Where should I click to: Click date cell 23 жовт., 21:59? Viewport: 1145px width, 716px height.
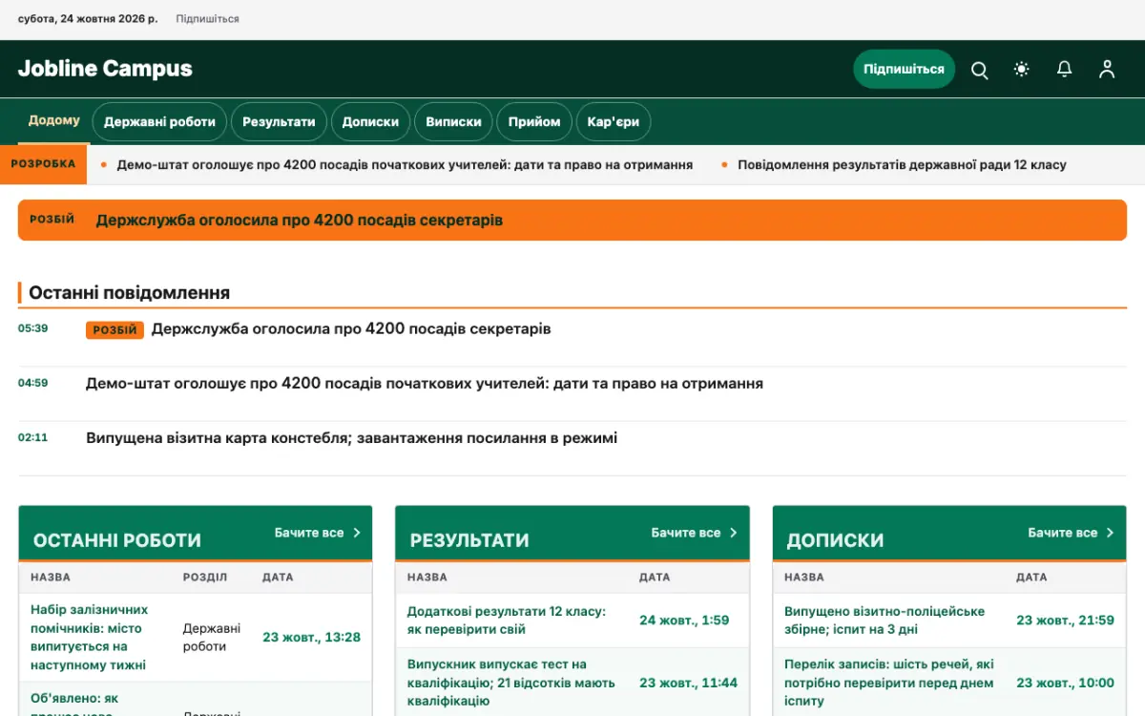pos(1065,621)
